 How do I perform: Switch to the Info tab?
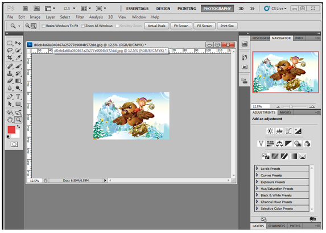(299, 38)
